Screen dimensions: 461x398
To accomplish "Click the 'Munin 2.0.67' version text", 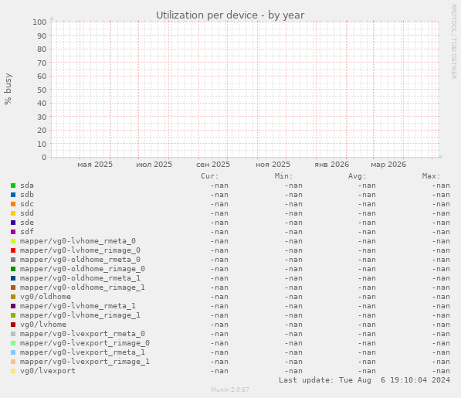I will tap(230, 389).
